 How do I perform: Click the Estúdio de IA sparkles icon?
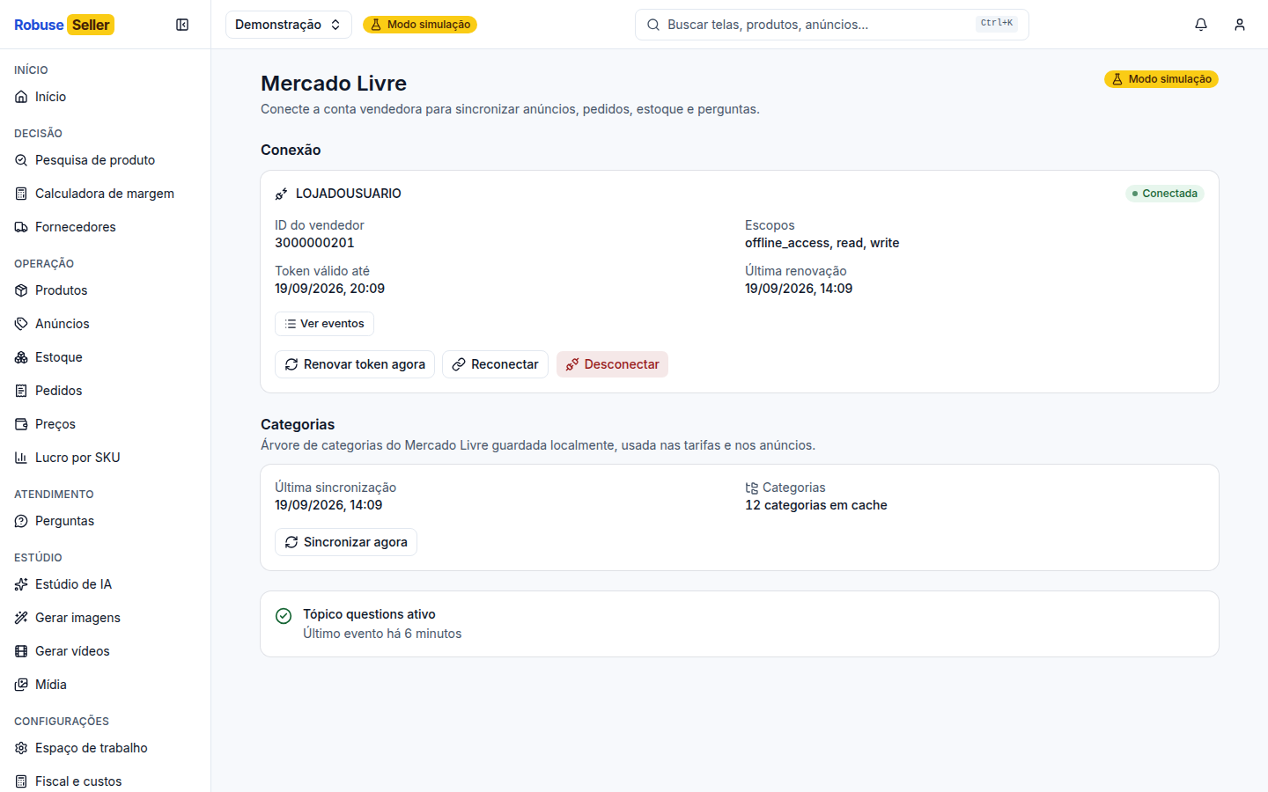pos(21,584)
